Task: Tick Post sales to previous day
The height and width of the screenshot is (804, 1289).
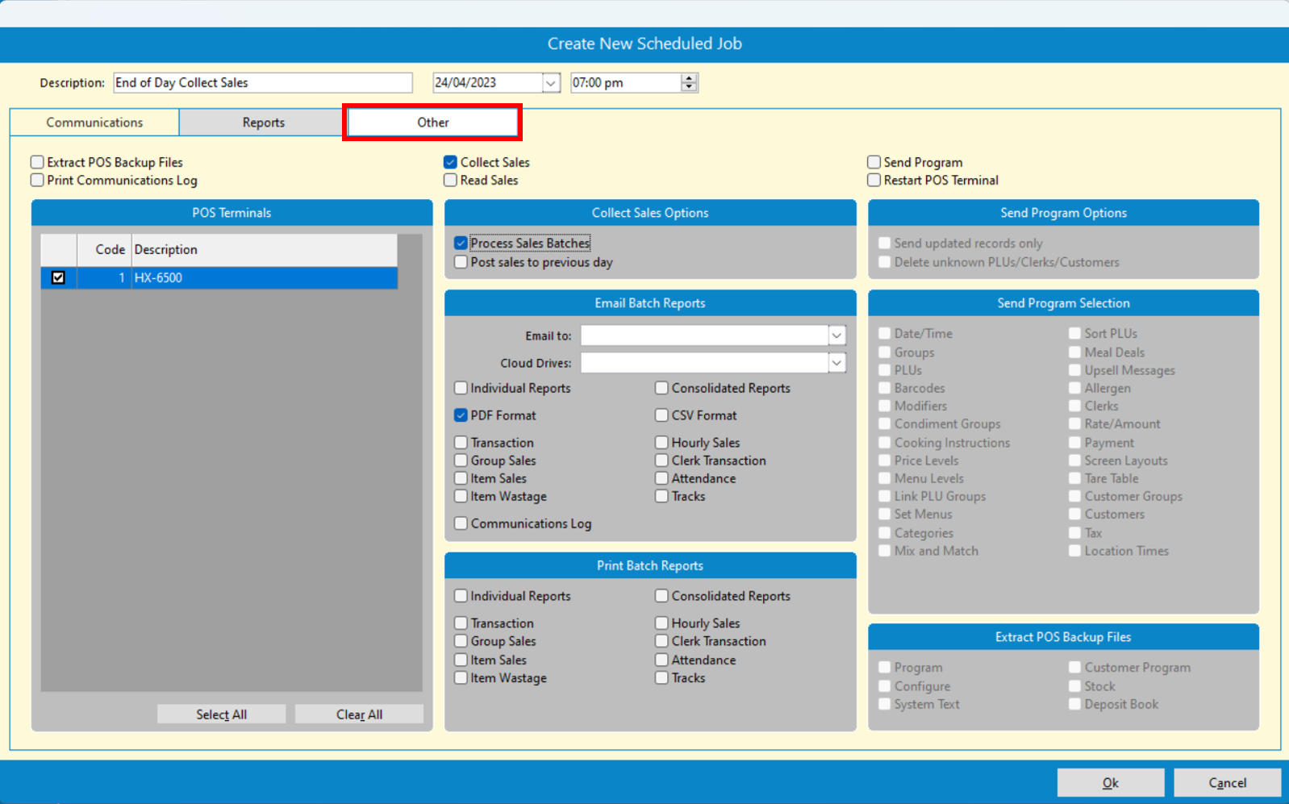Action: pos(461,263)
